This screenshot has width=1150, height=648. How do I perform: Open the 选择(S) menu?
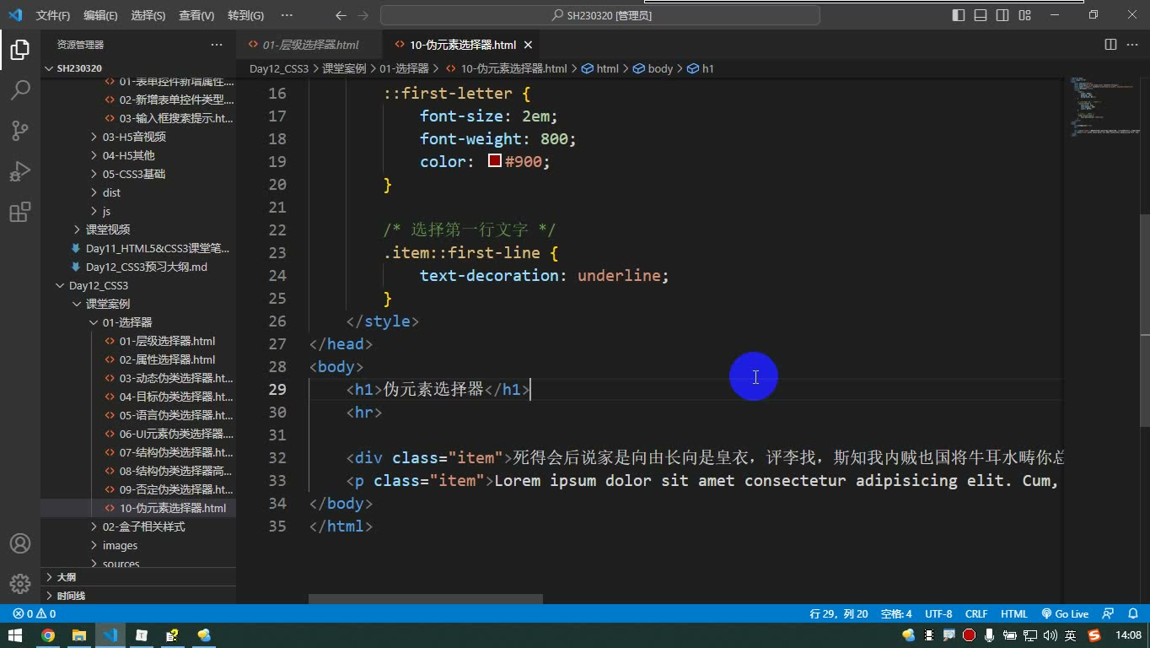(148, 15)
